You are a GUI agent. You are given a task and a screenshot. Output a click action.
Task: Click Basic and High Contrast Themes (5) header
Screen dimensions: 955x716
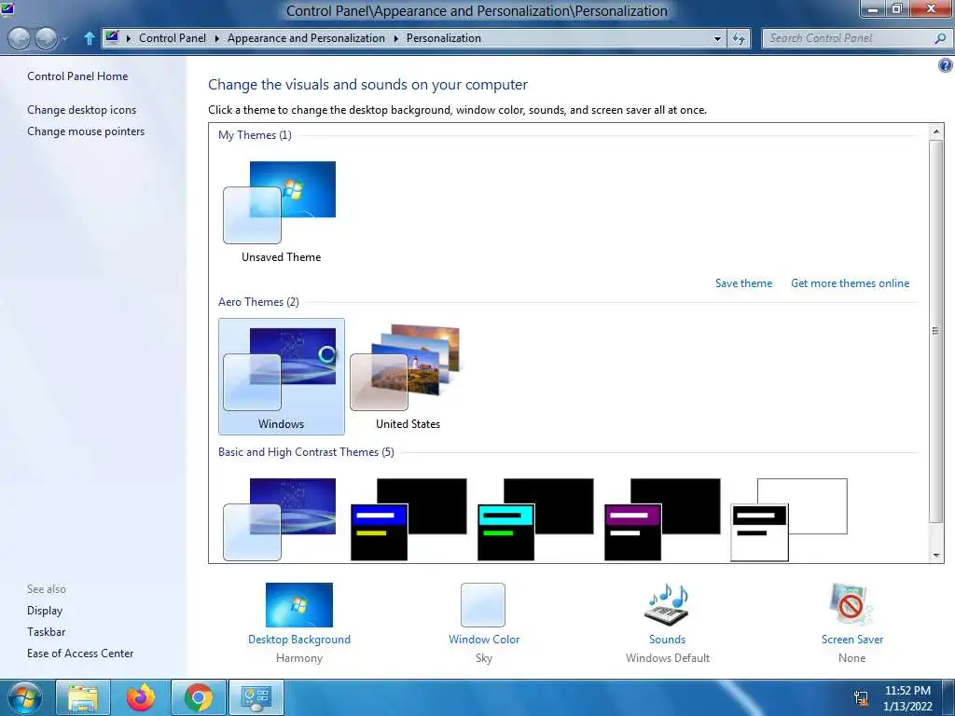point(306,452)
